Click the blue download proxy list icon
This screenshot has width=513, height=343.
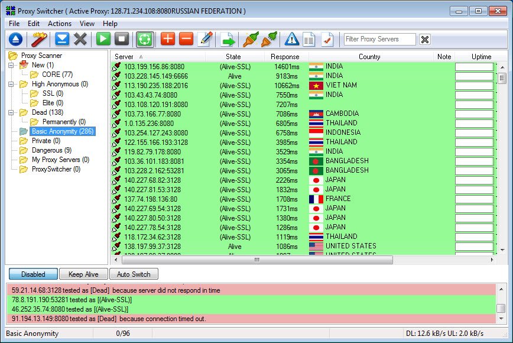point(62,39)
